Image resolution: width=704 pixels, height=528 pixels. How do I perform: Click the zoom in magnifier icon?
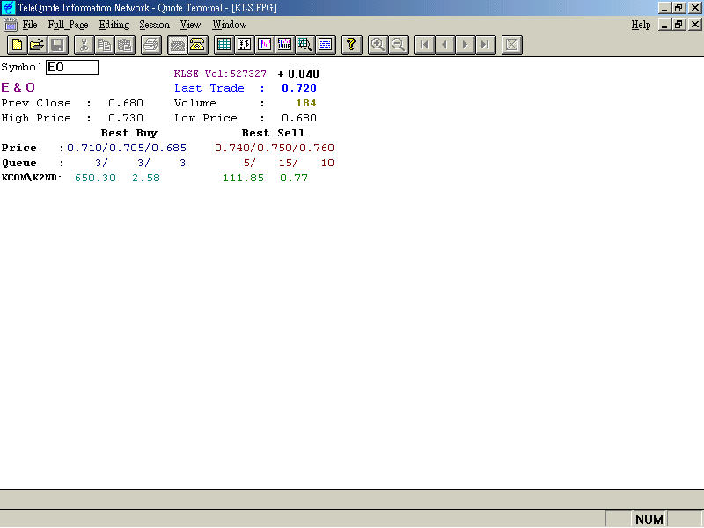click(x=378, y=45)
